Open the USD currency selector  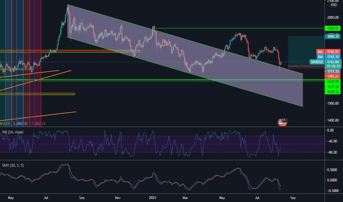pyautogui.click(x=333, y=5)
